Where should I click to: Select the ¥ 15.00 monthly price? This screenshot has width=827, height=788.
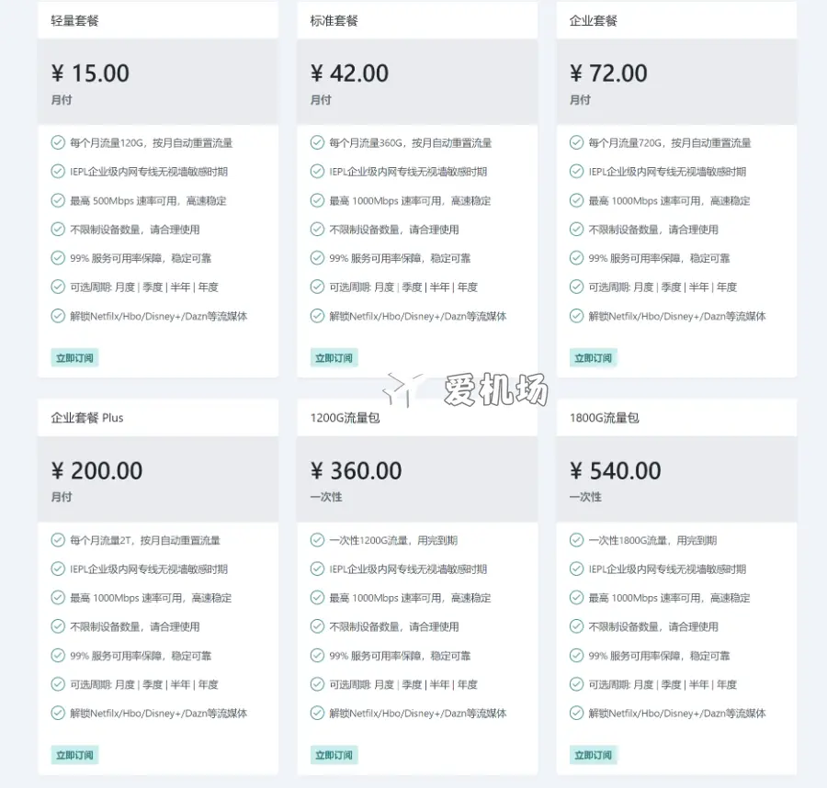90,73
